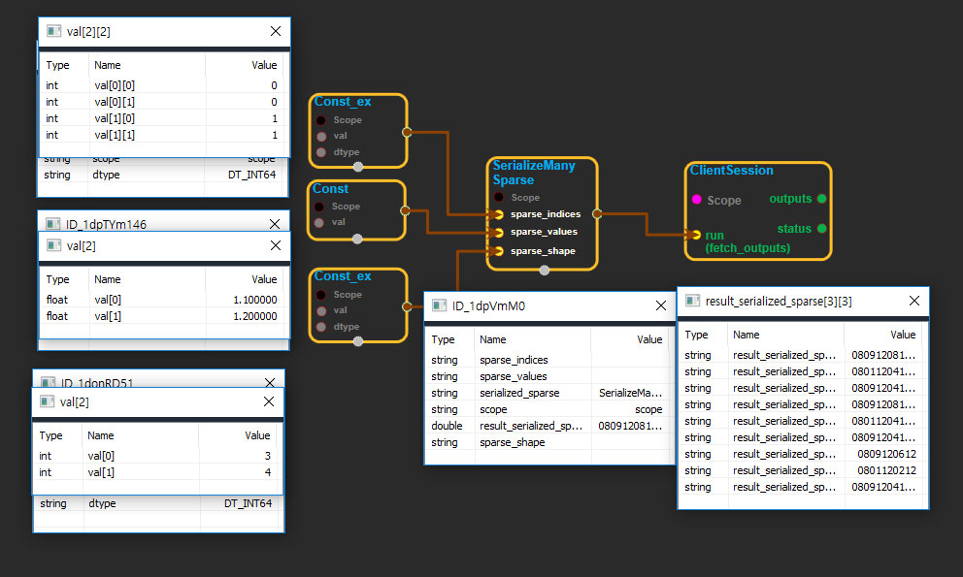The image size is (963, 577).
Task: Click the sparse_indices input port
Action: [499, 214]
